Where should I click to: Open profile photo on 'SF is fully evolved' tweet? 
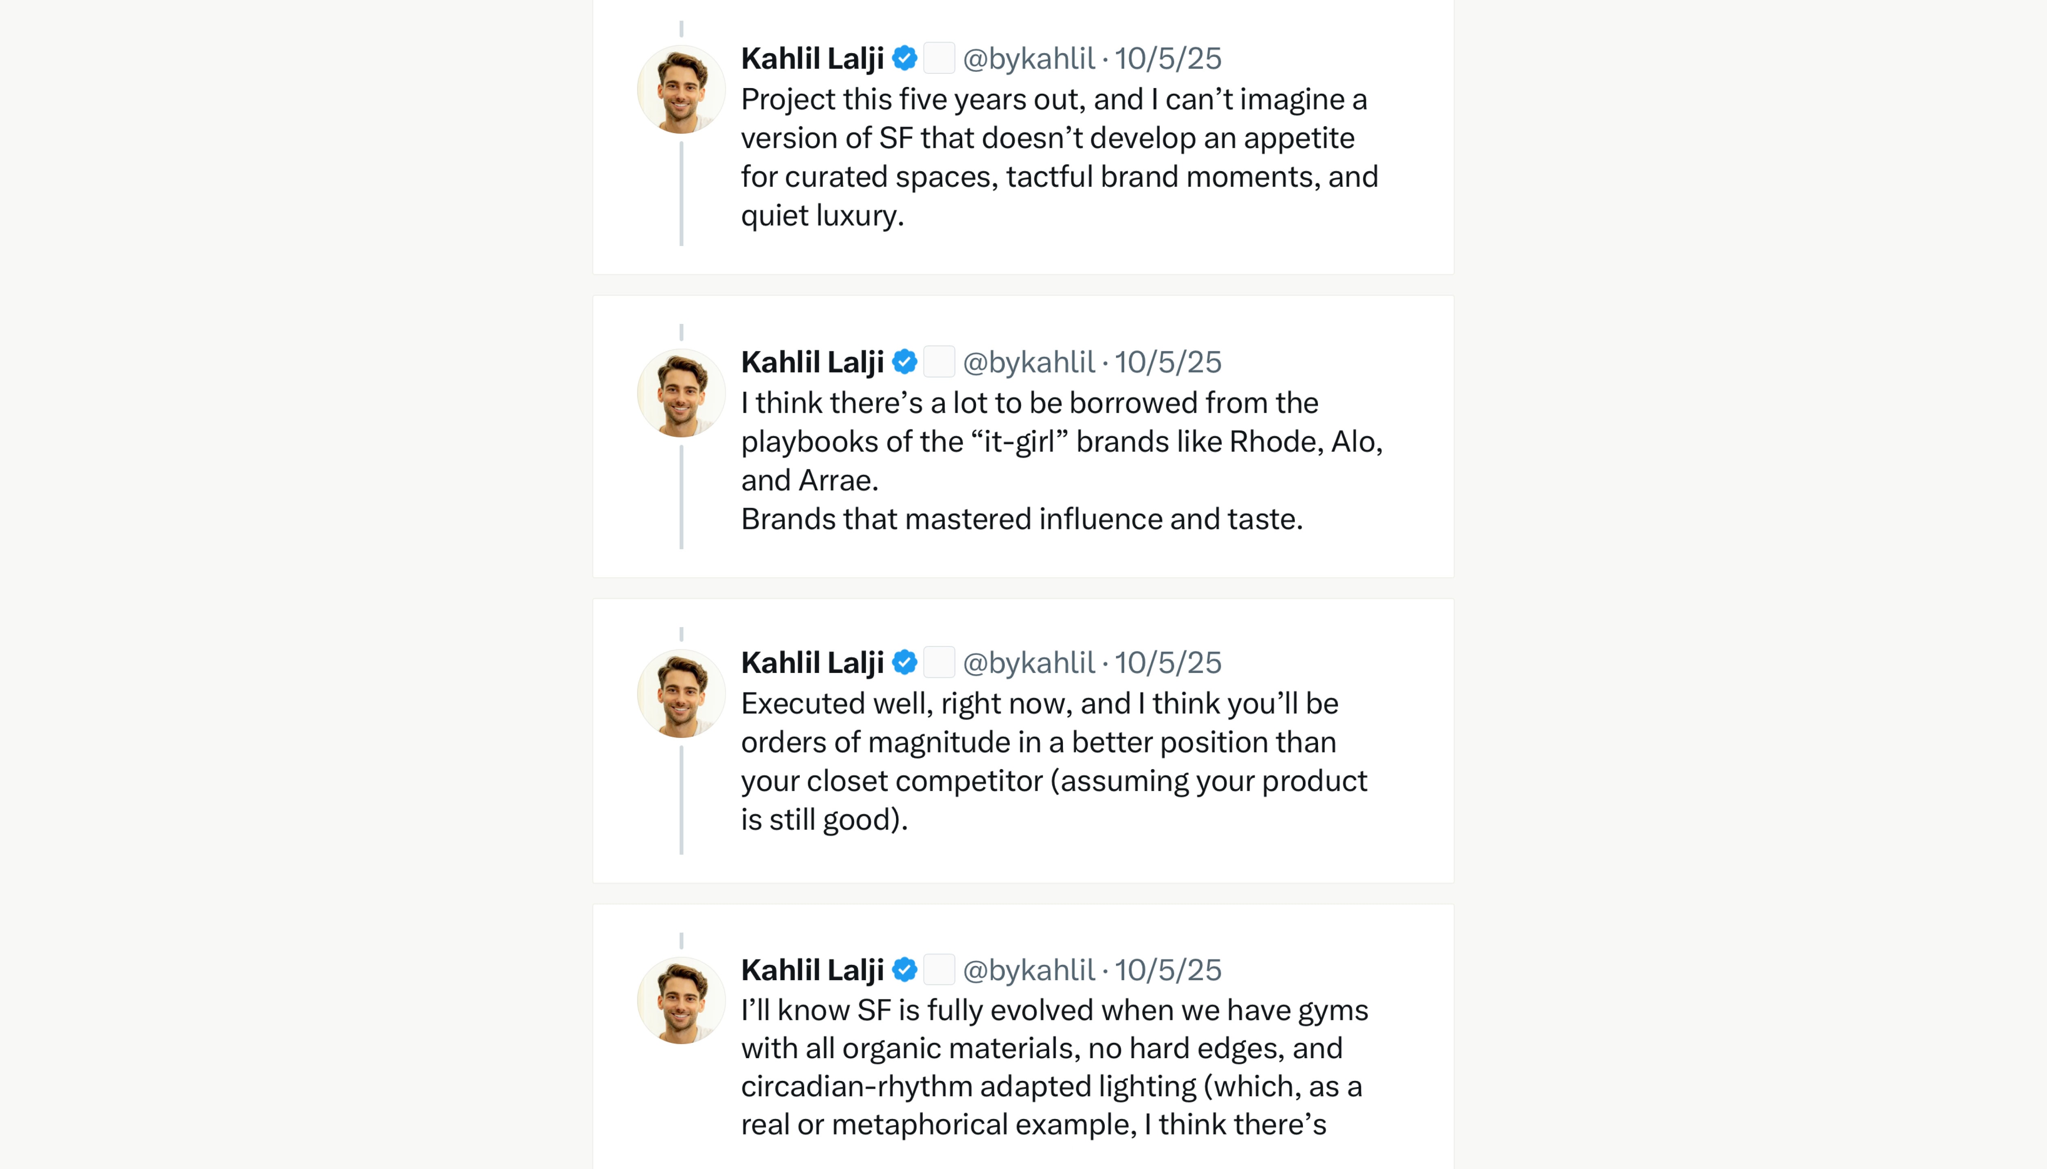tap(681, 1001)
